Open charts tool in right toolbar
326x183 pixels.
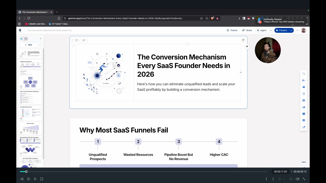point(304,107)
